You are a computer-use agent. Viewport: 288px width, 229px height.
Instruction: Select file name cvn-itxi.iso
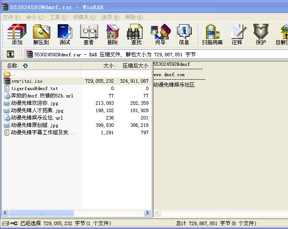tap(27, 81)
